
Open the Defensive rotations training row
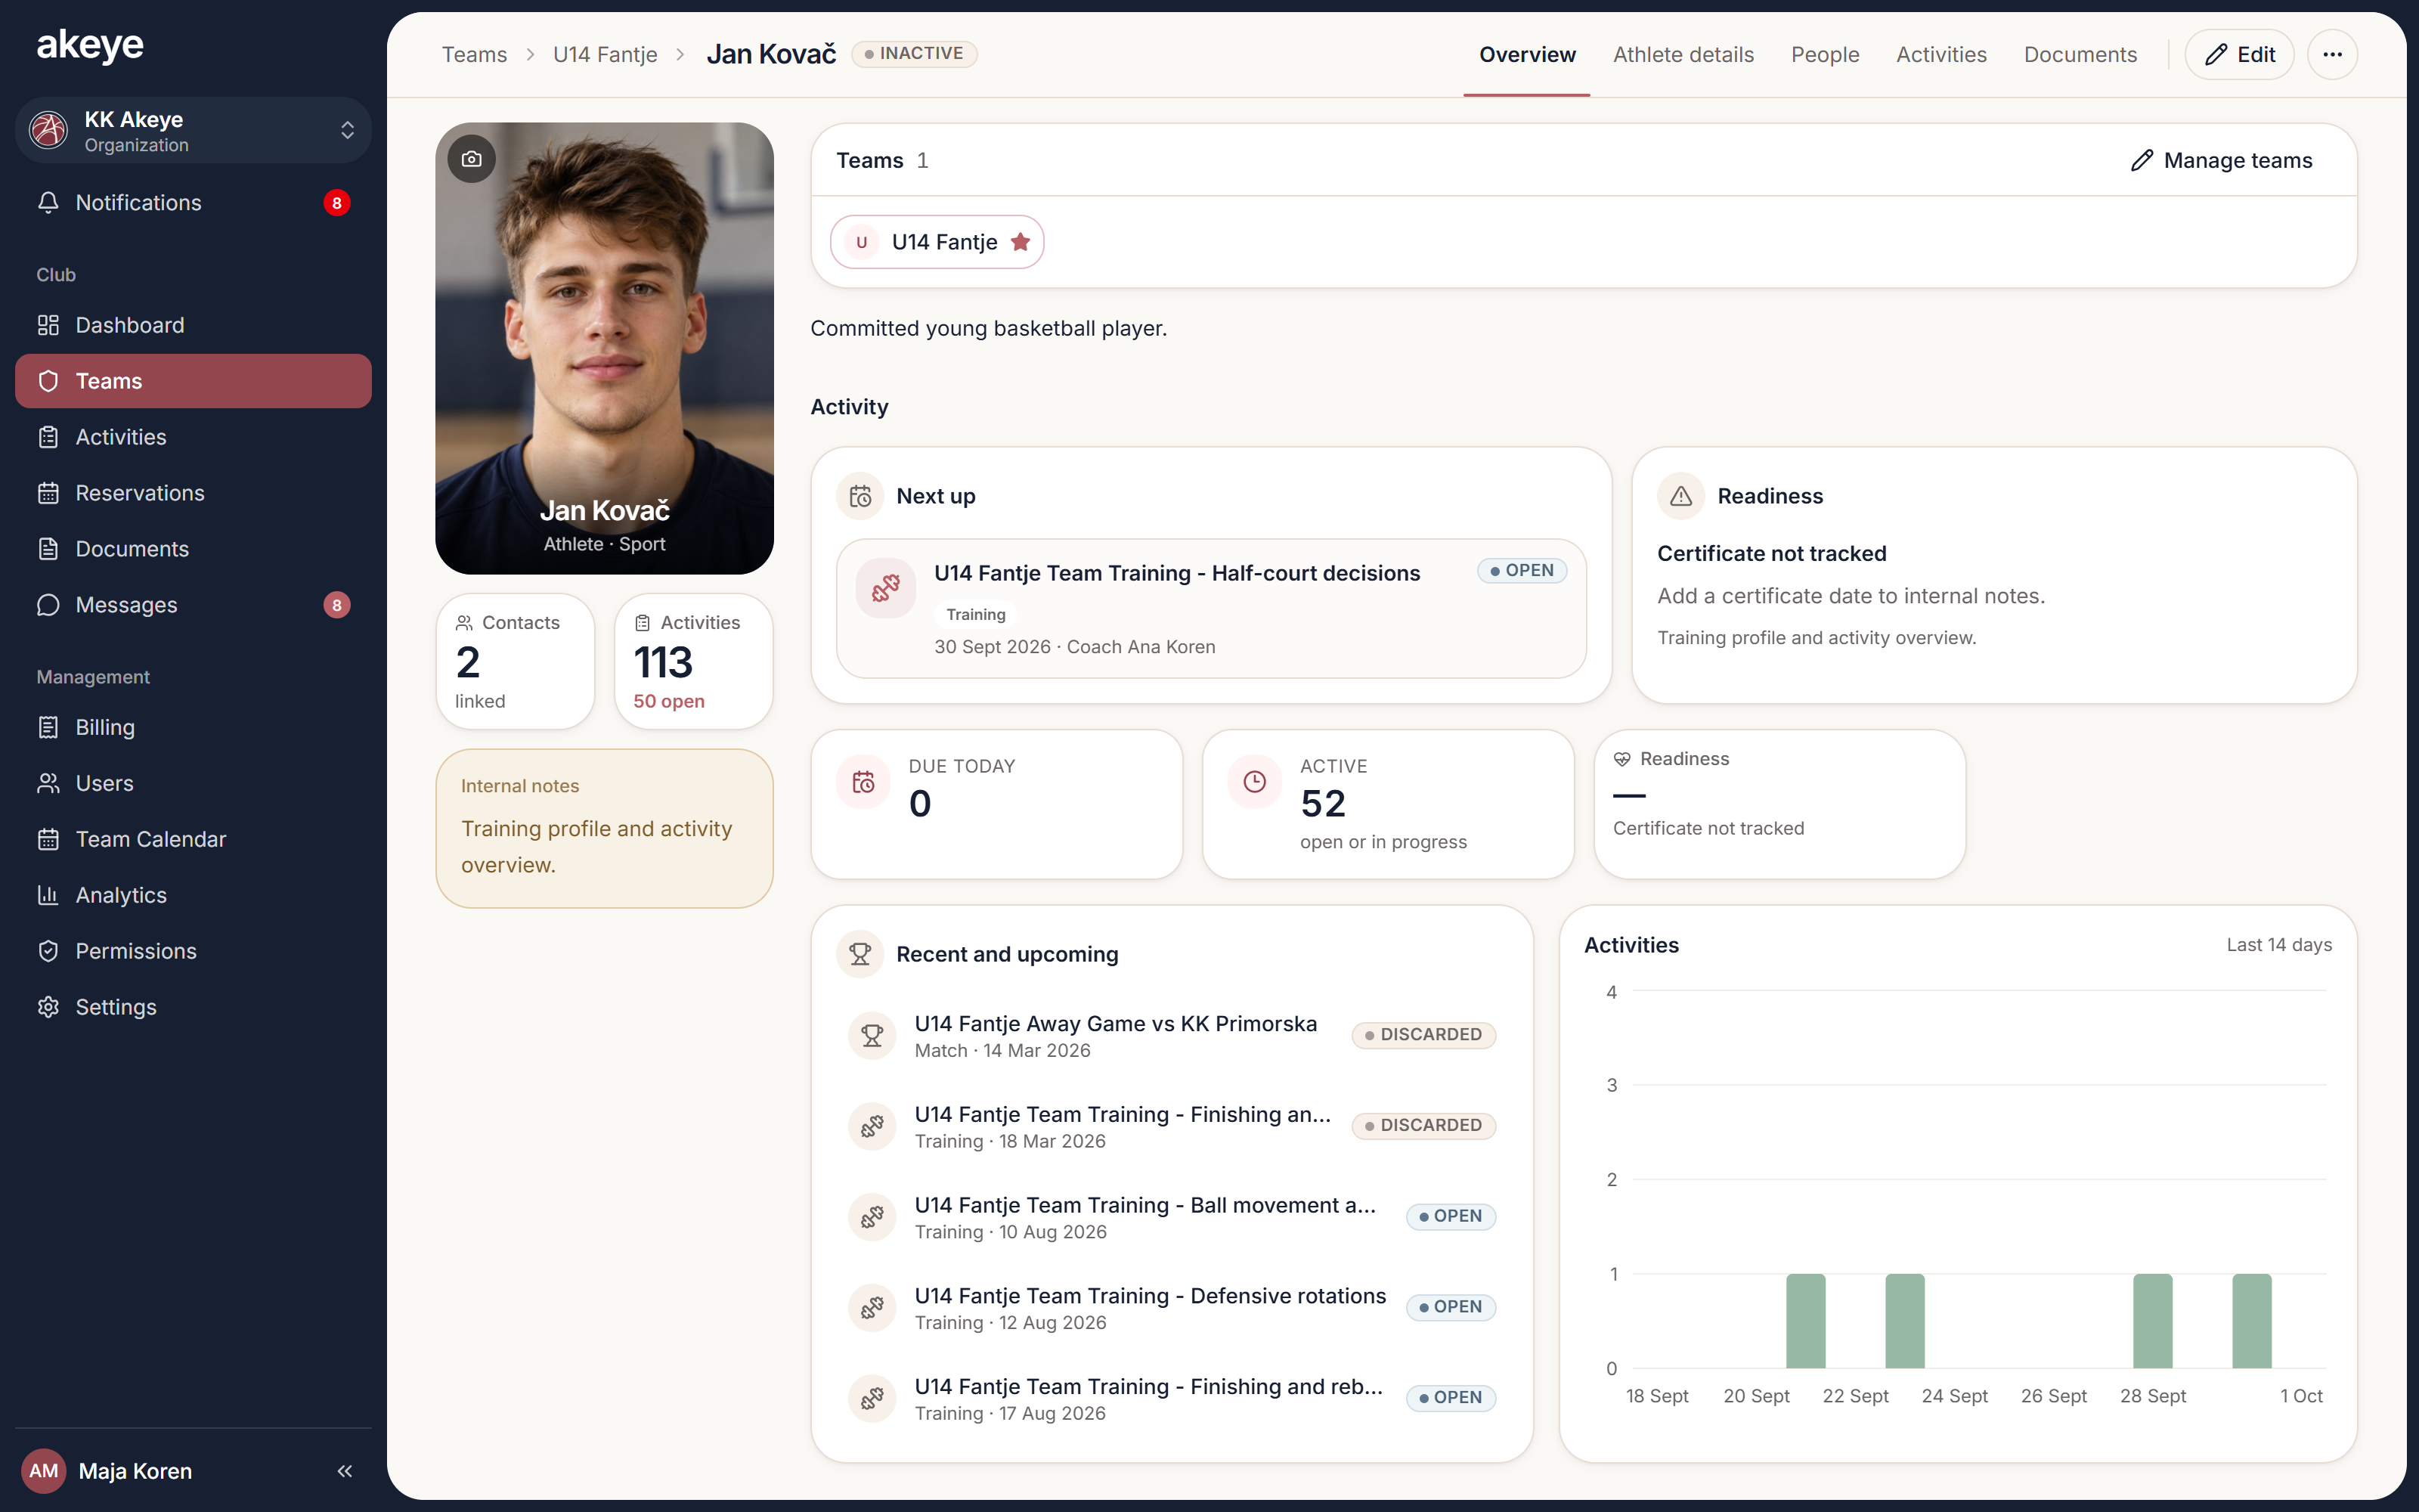click(x=1172, y=1308)
